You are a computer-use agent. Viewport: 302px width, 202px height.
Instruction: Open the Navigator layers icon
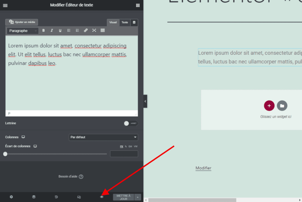pos(34,197)
